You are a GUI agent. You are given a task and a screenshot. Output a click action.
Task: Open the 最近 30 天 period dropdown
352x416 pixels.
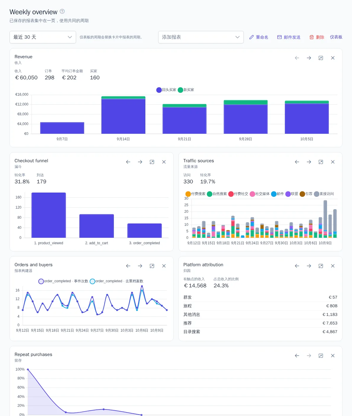pyautogui.click(x=43, y=37)
